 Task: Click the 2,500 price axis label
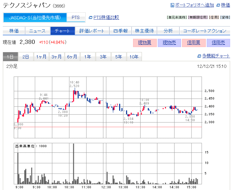209,91
